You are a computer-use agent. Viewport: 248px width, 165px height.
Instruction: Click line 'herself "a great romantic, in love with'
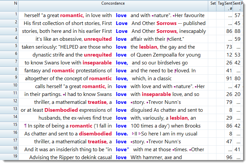coord(68,15)
